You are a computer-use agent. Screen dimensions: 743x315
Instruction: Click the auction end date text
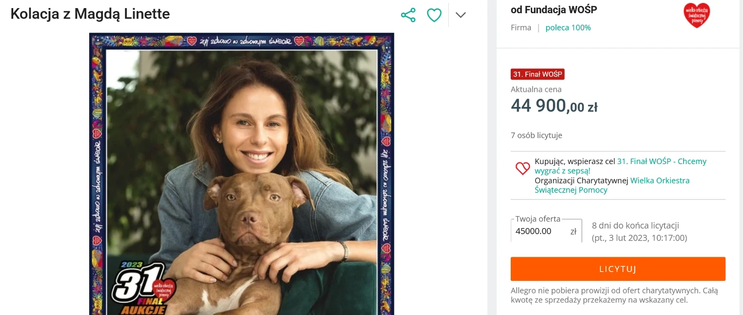click(639, 238)
